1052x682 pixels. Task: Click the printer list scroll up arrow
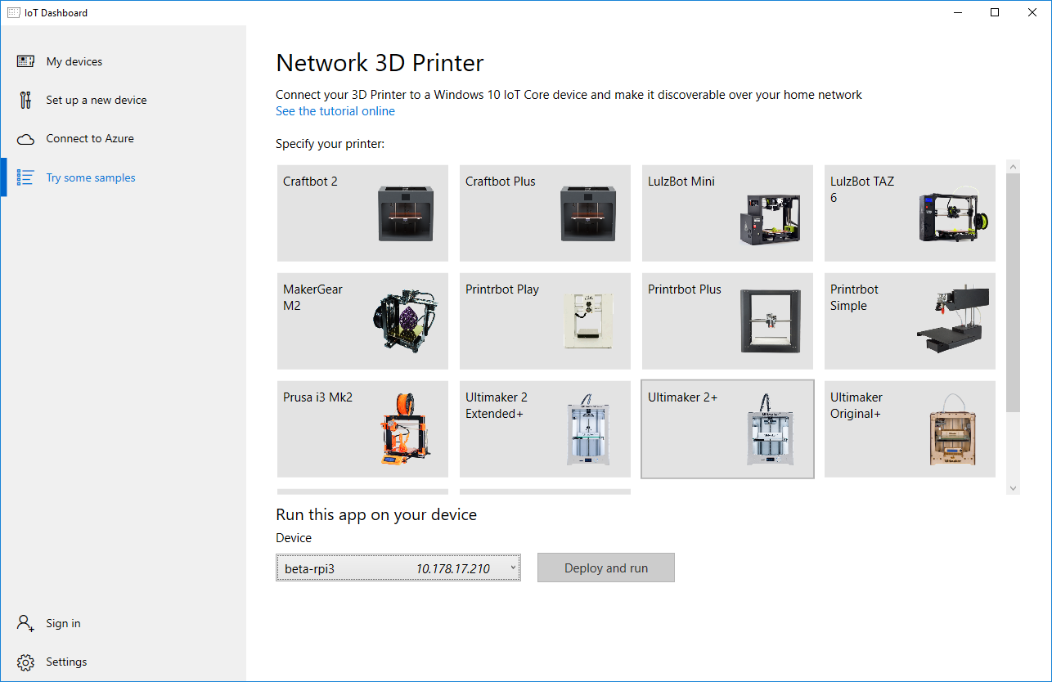(1014, 167)
